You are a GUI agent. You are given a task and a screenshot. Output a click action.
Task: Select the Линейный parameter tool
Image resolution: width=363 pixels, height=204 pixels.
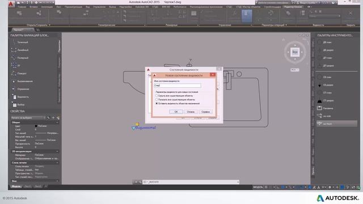click(20, 50)
